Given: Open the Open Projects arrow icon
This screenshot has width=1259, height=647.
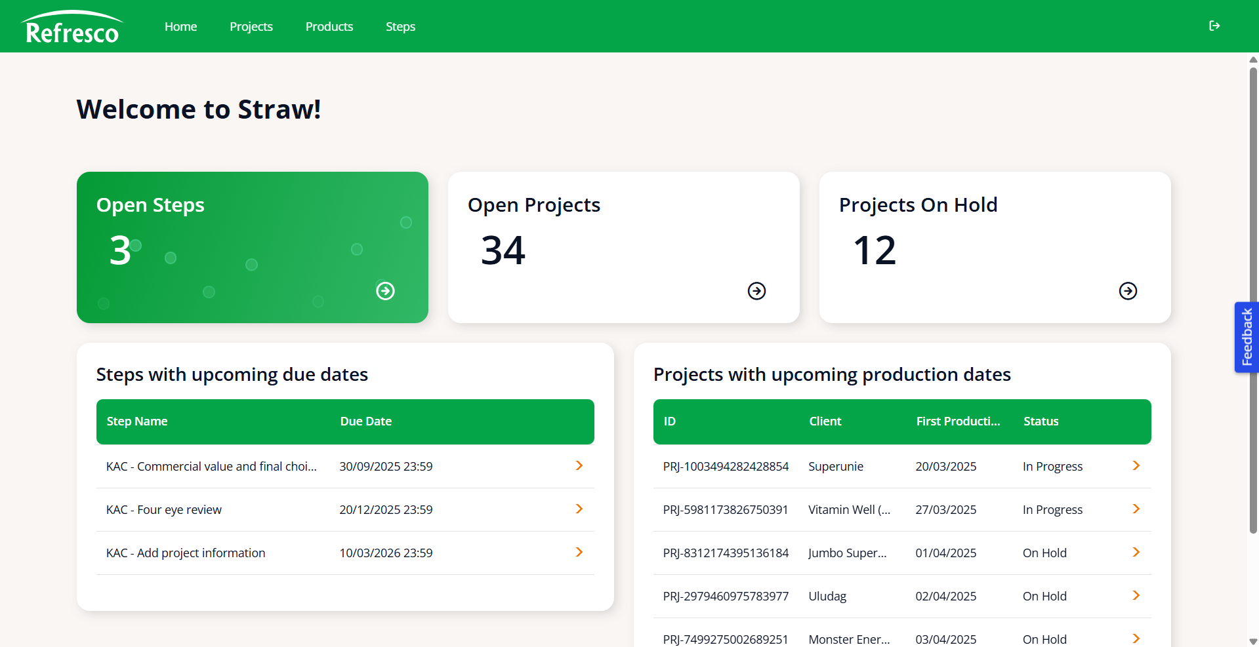Looking at the screenshot, I should pyautogui.click(x=756, y=290).
